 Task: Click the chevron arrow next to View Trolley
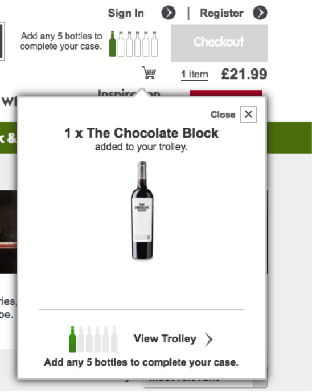pos(209,339)
